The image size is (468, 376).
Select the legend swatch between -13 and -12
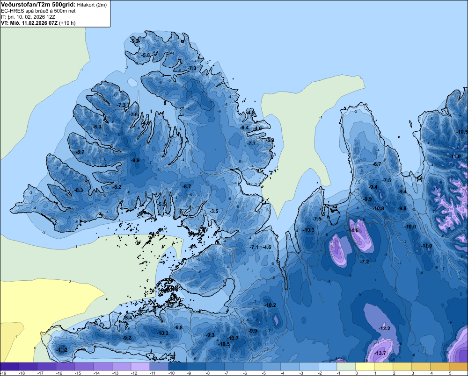tap(122, 367)
